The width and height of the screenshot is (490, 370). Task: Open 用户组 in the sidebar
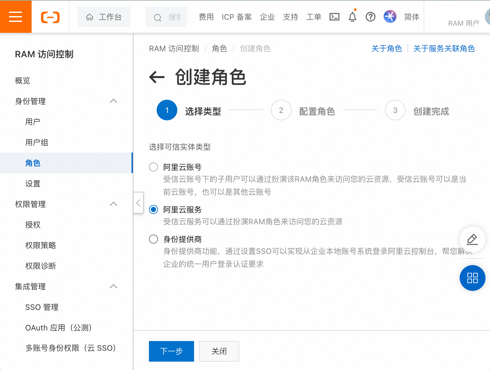tap(37, 142)
